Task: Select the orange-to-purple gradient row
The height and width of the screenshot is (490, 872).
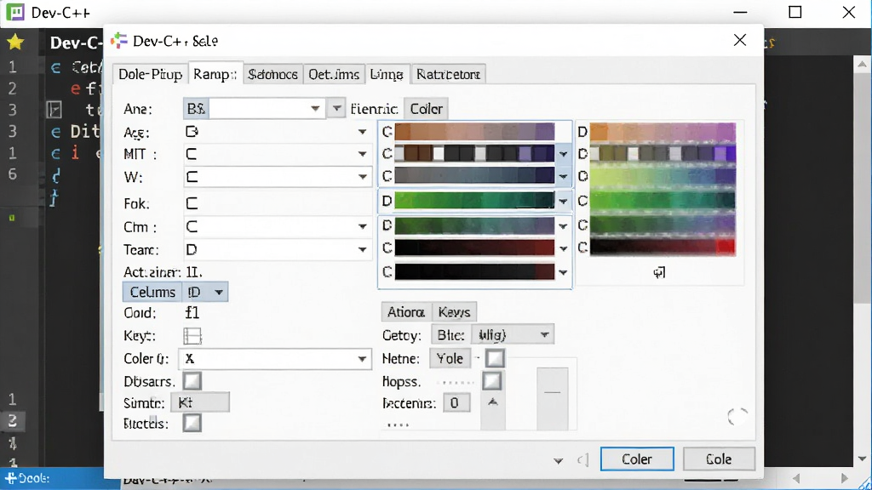Action: point(474,132)
